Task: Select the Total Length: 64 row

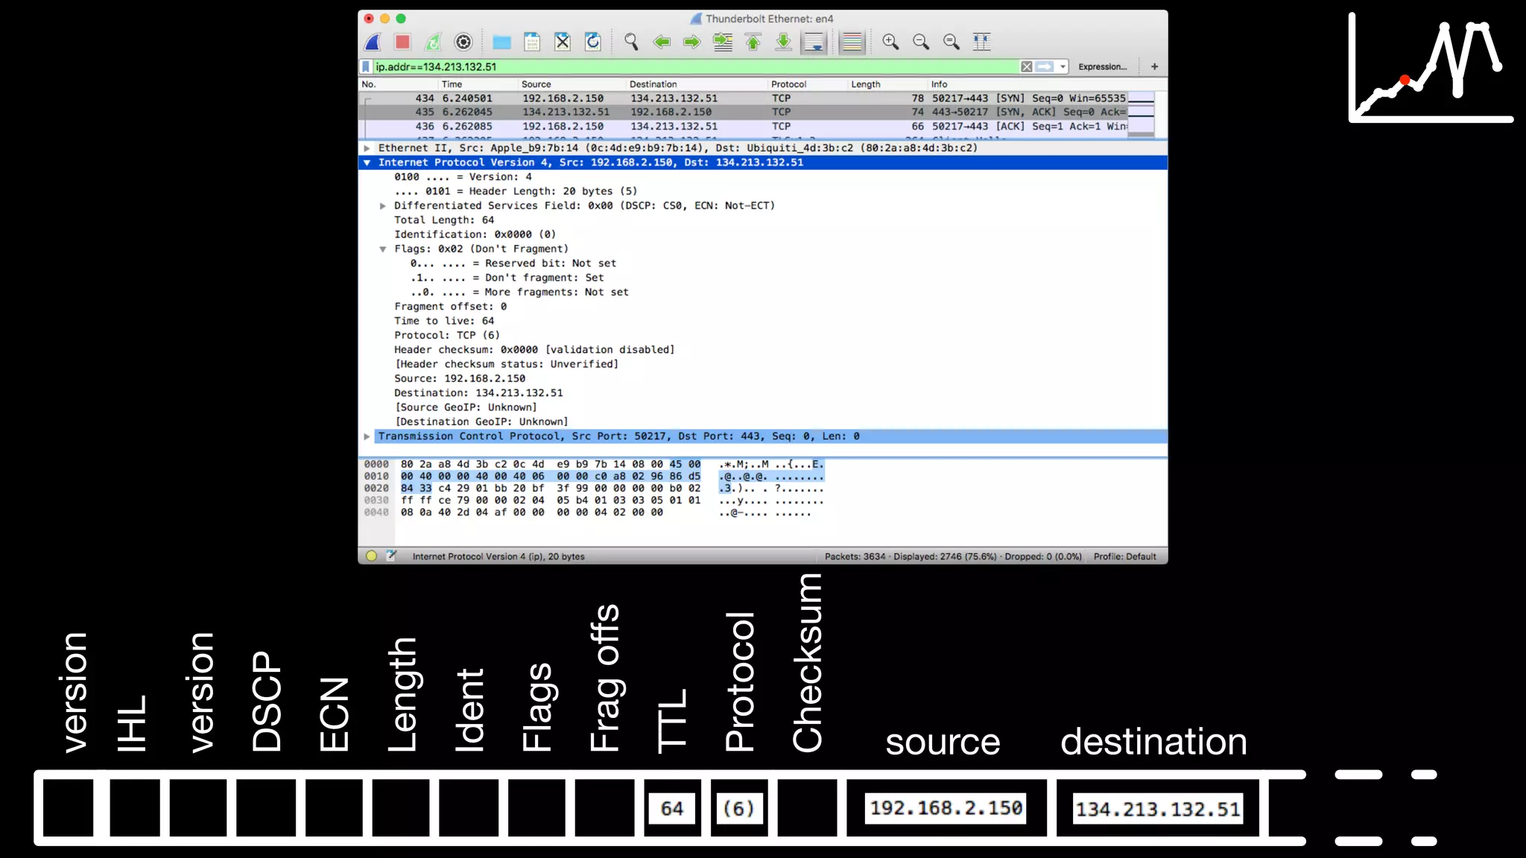Action: (x=763, y=220)
